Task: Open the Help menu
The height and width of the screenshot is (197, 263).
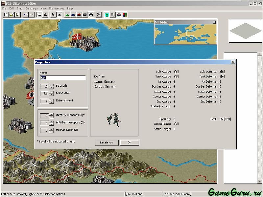Action: [70, 8]
